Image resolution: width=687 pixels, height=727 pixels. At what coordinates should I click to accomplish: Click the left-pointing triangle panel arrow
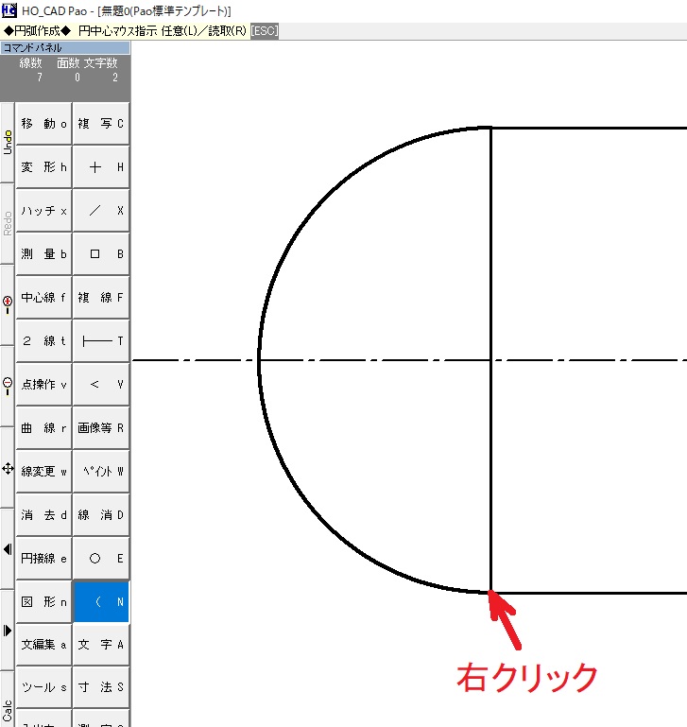(x=8, y=548)
